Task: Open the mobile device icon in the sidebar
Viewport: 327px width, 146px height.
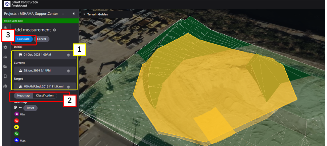Action: tap(5, 76)
